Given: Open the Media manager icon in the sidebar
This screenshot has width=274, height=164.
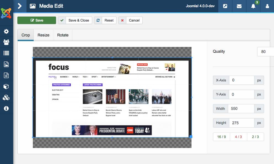Looking at the screenshot, I should (6, 64).
